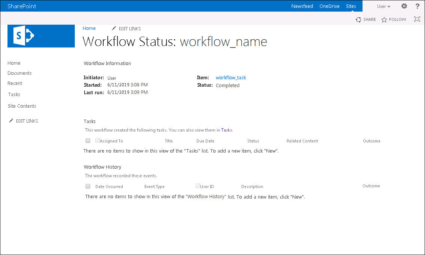Screen dimensions: 425x255
Task: Click pencil icon in left sidebar Edit Links
Action: 11,121
